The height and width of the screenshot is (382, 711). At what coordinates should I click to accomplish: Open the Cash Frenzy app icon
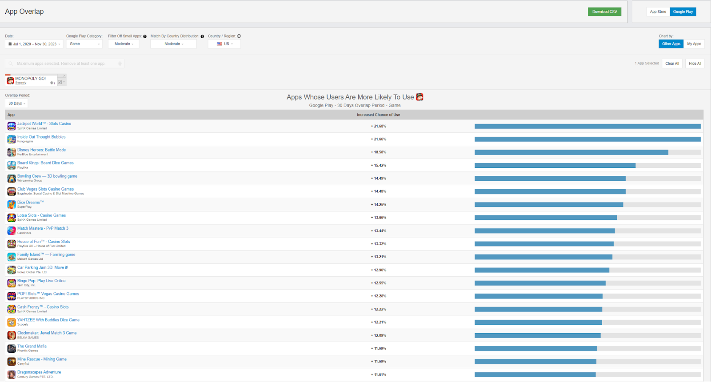click(12, 309)
